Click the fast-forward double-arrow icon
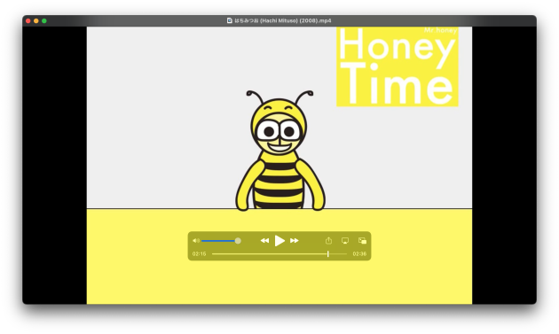559x334 pixels. [x=294, y=241]
